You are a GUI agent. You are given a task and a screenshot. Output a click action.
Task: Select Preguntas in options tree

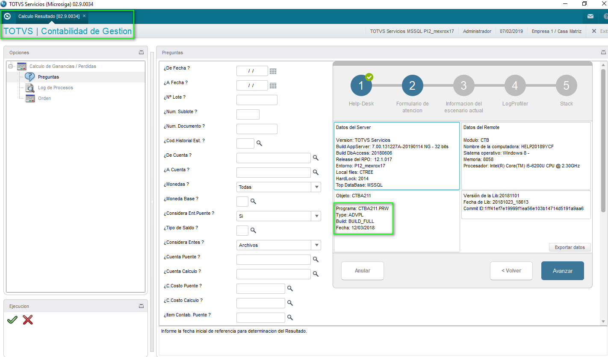tap(48, 77)
